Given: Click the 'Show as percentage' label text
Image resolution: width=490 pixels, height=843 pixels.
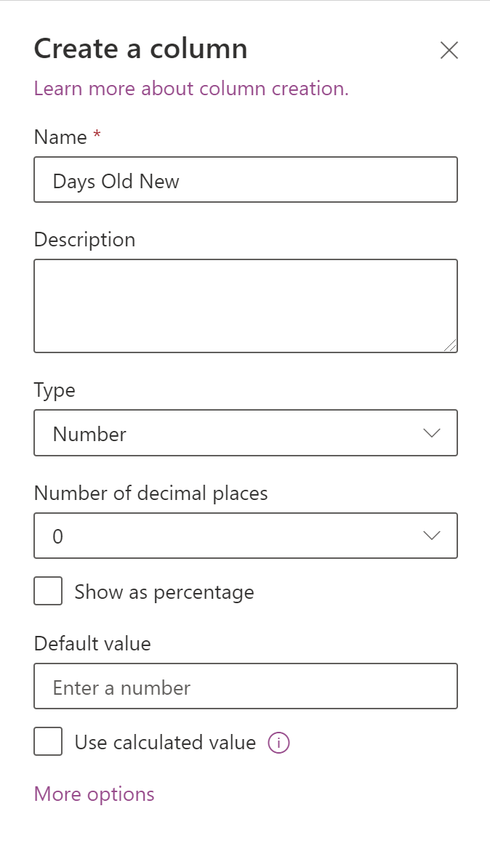Looking at the screenshot, I should coord(164,592).
